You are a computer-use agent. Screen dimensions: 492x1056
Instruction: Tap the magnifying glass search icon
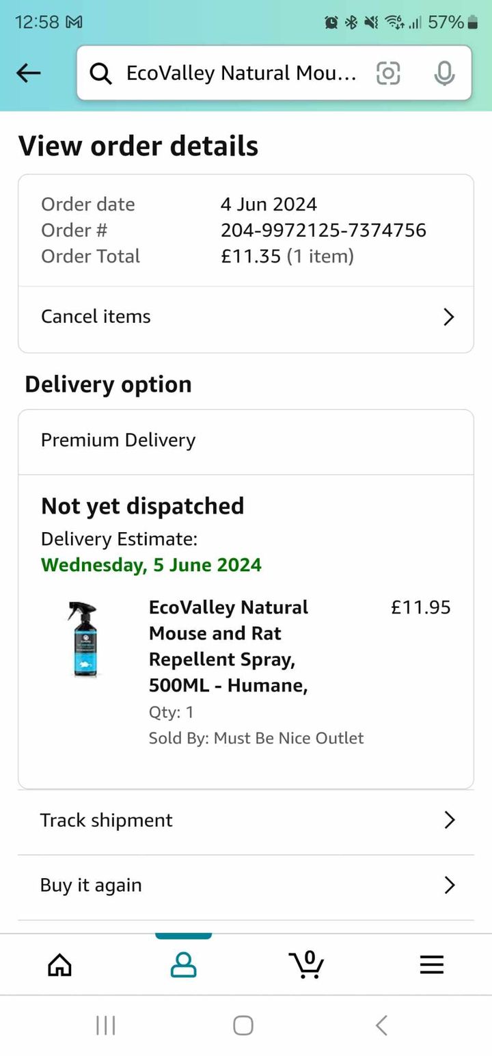click(x=100, y=73)
